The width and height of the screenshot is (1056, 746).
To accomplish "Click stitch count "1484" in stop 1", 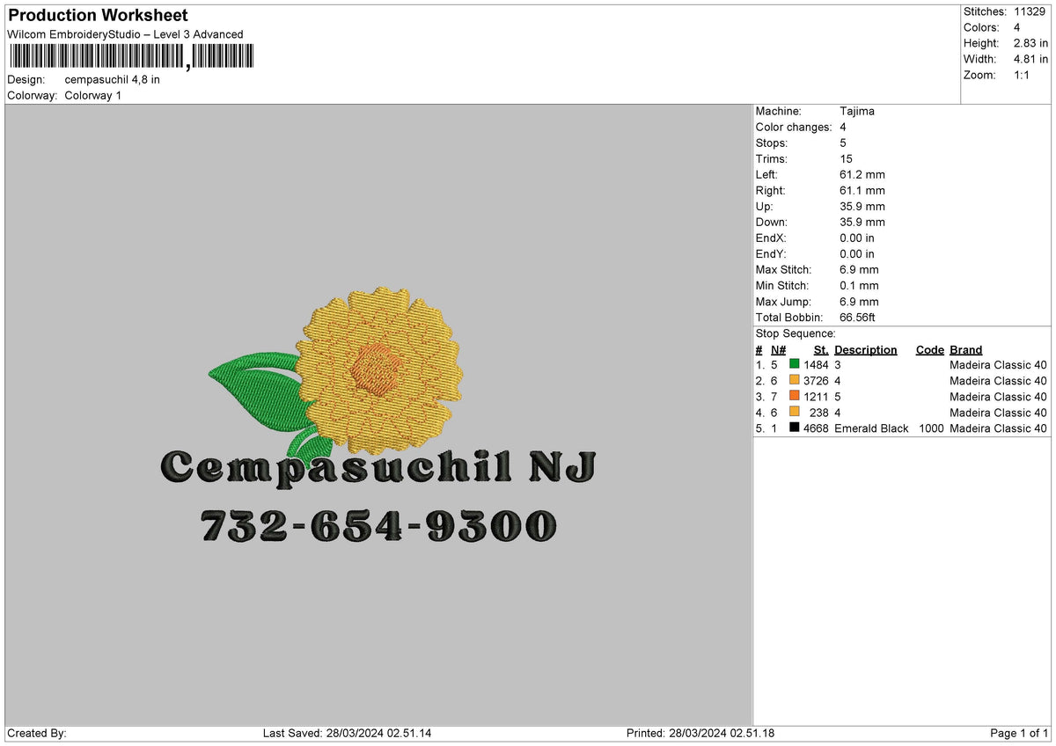I will point(817,365).
